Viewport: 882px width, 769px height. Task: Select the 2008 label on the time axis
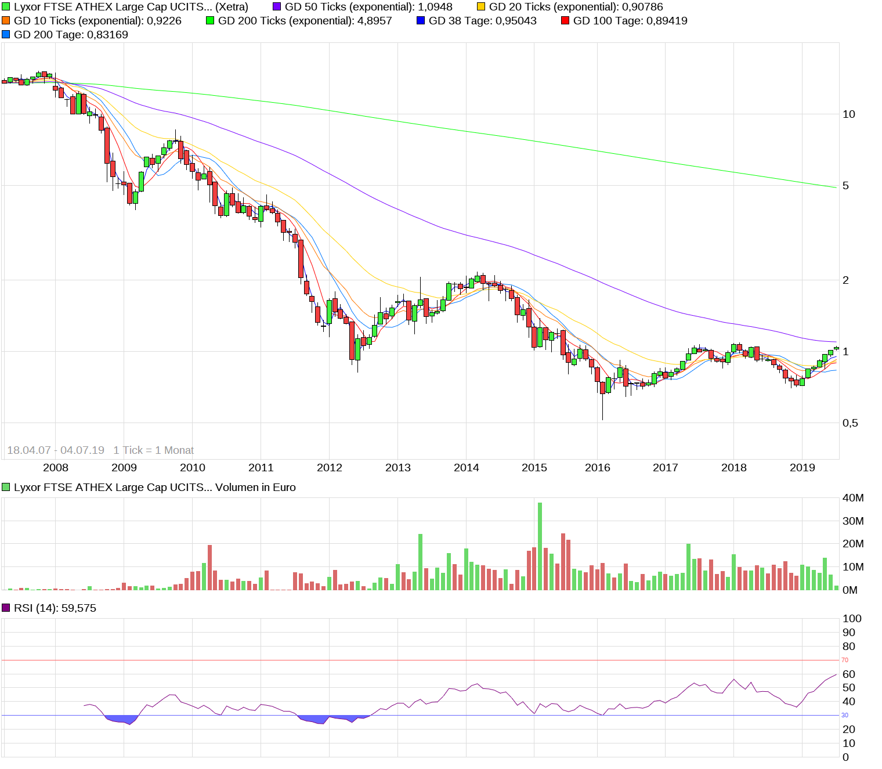coord(56,467)
